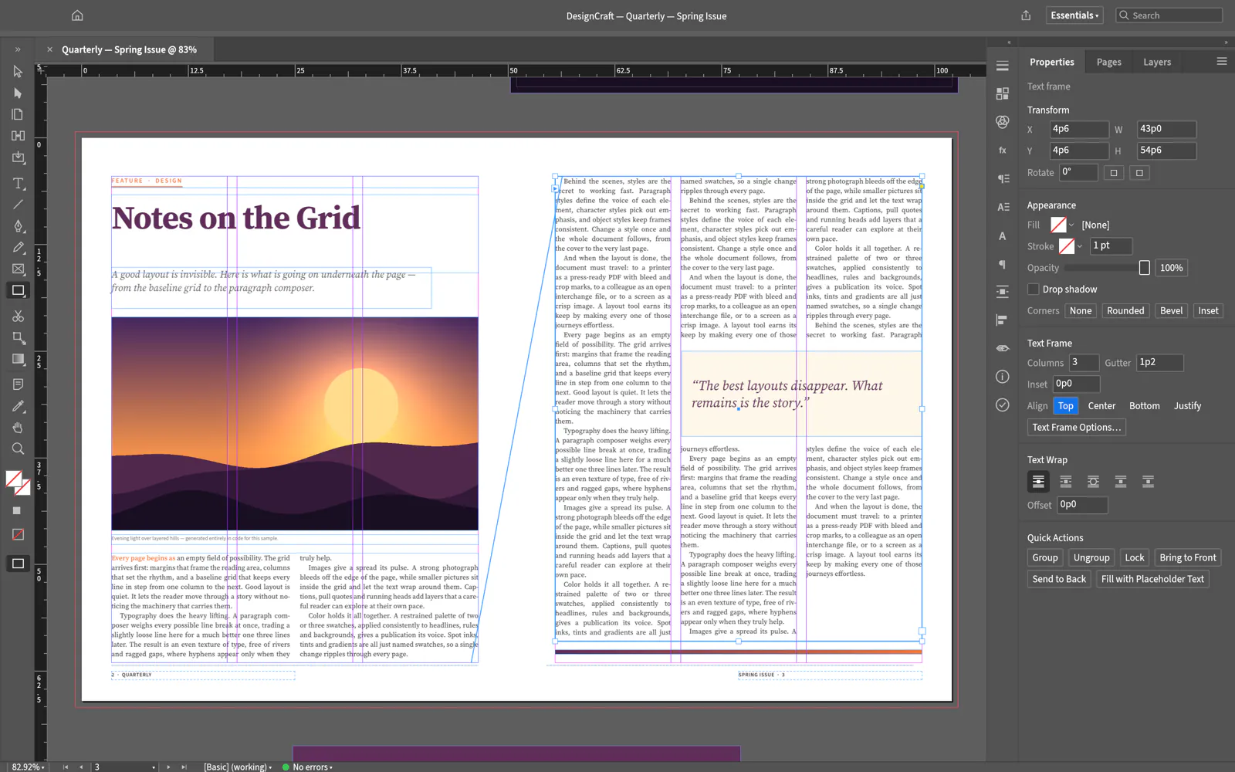
Task: Open the Essentials workspace dropdown
Action: [x=1074, y=15]
